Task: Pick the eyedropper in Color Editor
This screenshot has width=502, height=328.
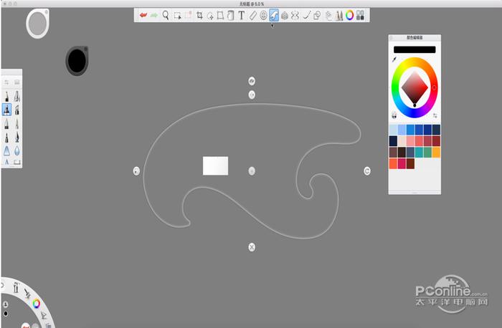Action: coord(394,59)
